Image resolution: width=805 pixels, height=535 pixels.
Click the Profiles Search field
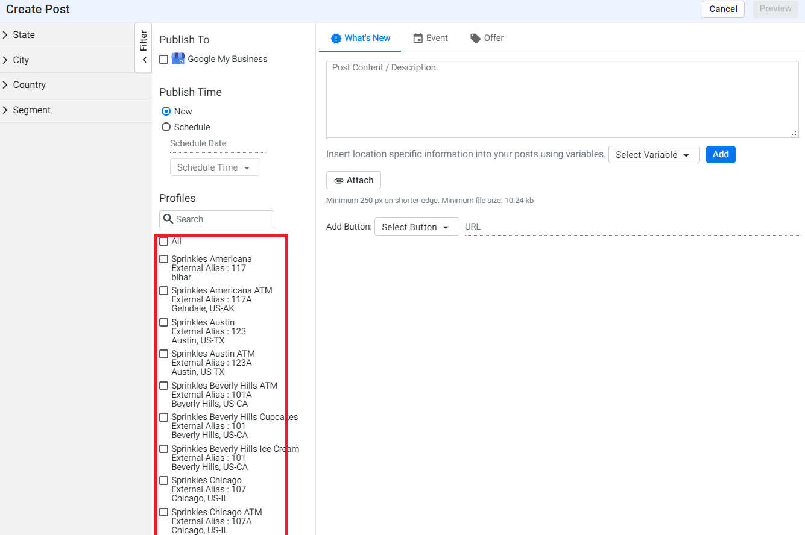click(x=216, y=219)
